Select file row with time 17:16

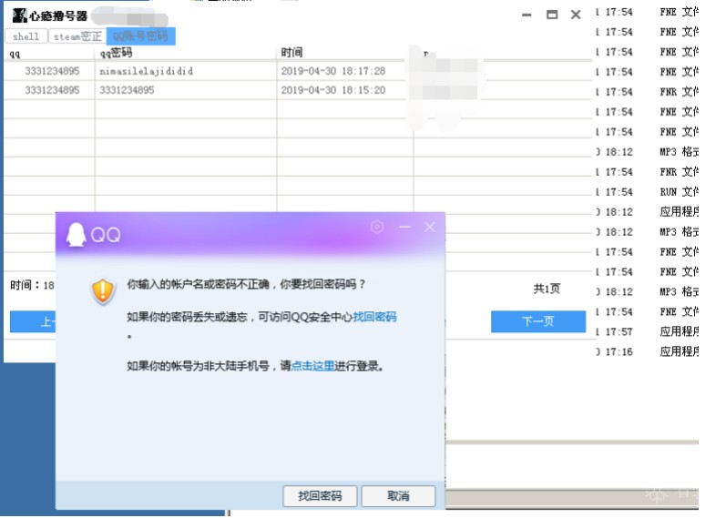coord(648,351)
